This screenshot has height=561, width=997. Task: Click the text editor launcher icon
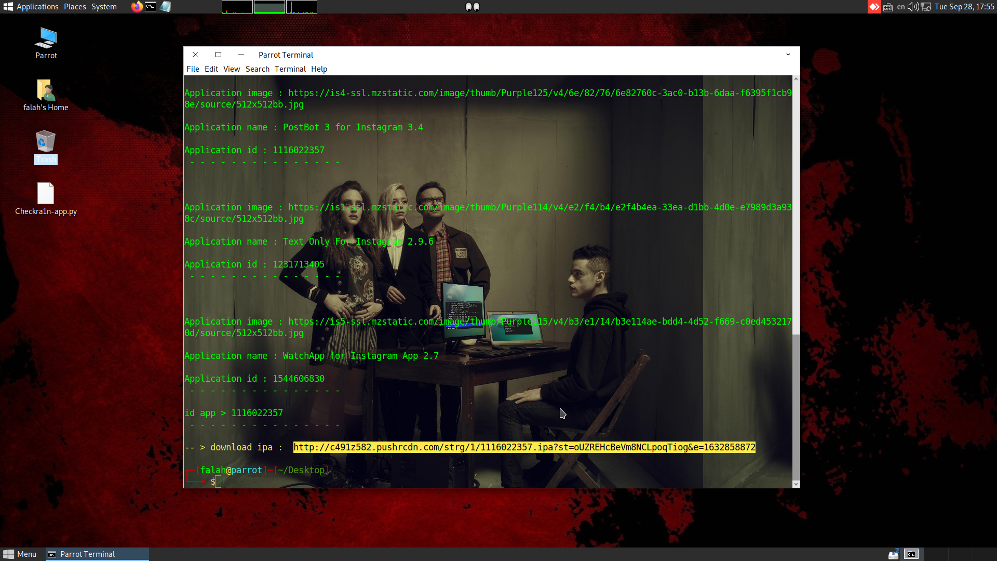click(165, 7)
